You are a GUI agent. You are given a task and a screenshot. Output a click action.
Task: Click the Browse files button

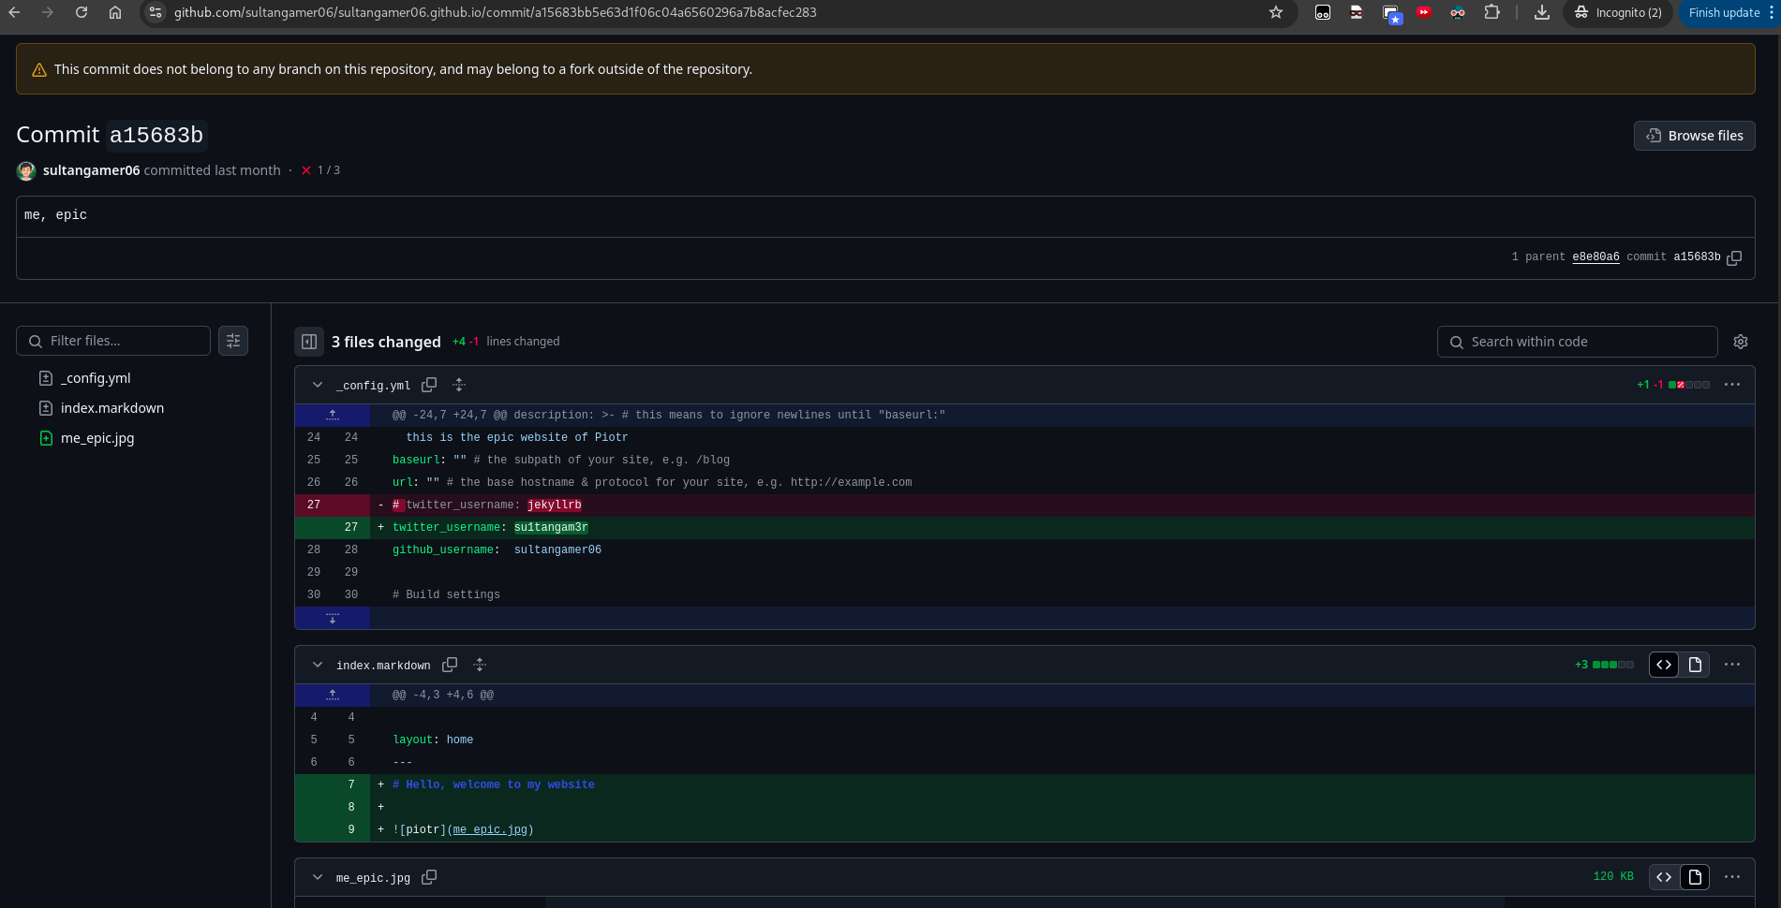tap(1694, 136)
